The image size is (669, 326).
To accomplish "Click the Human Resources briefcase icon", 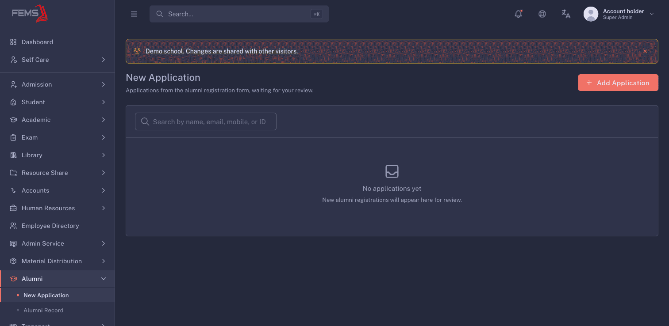I will [x=13, y=208].
